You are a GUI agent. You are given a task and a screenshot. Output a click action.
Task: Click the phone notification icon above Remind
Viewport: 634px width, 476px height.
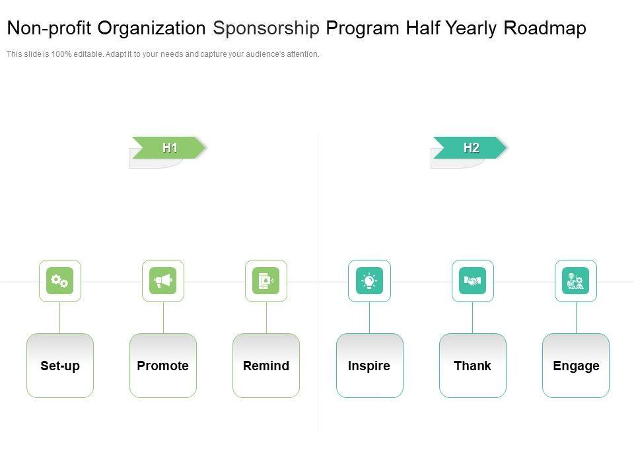[266, 281]
